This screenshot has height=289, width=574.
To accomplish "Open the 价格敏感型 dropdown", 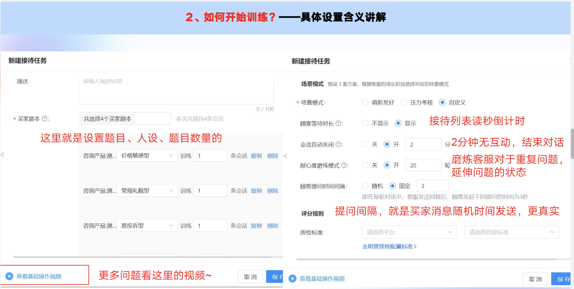I will pos(147,156).
